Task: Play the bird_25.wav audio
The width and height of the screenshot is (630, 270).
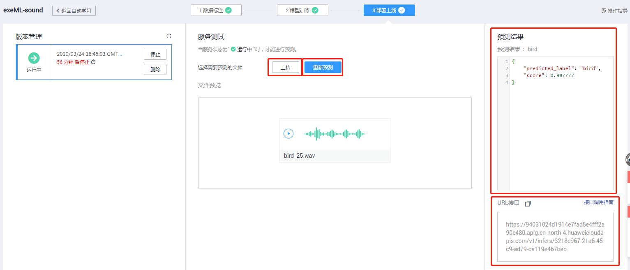Action: pos(288,134)
